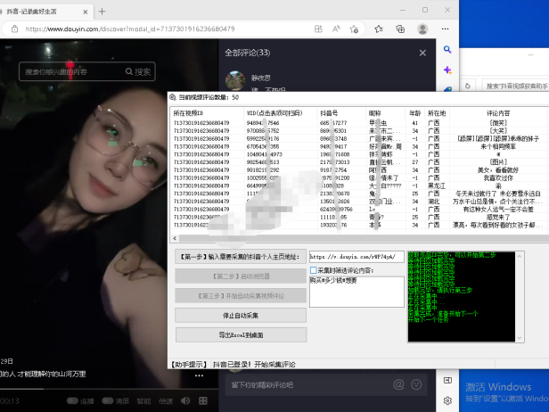Click the Edge sidebar panel toggle icon
Screen dimensions: 549x412
click(x=447, y=380)
